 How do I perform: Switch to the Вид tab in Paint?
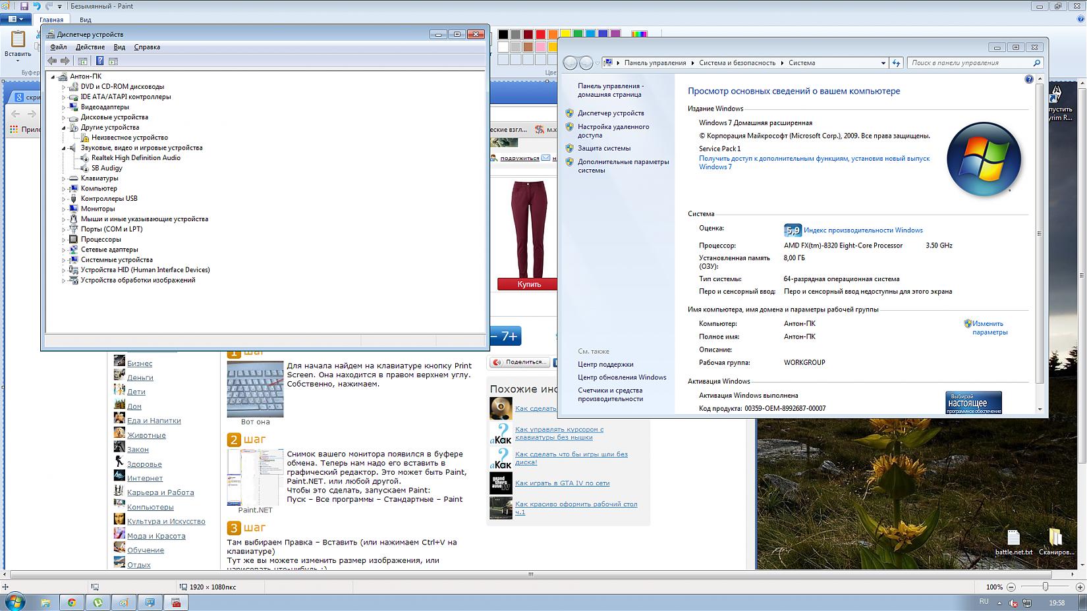[x=86, y=20]
